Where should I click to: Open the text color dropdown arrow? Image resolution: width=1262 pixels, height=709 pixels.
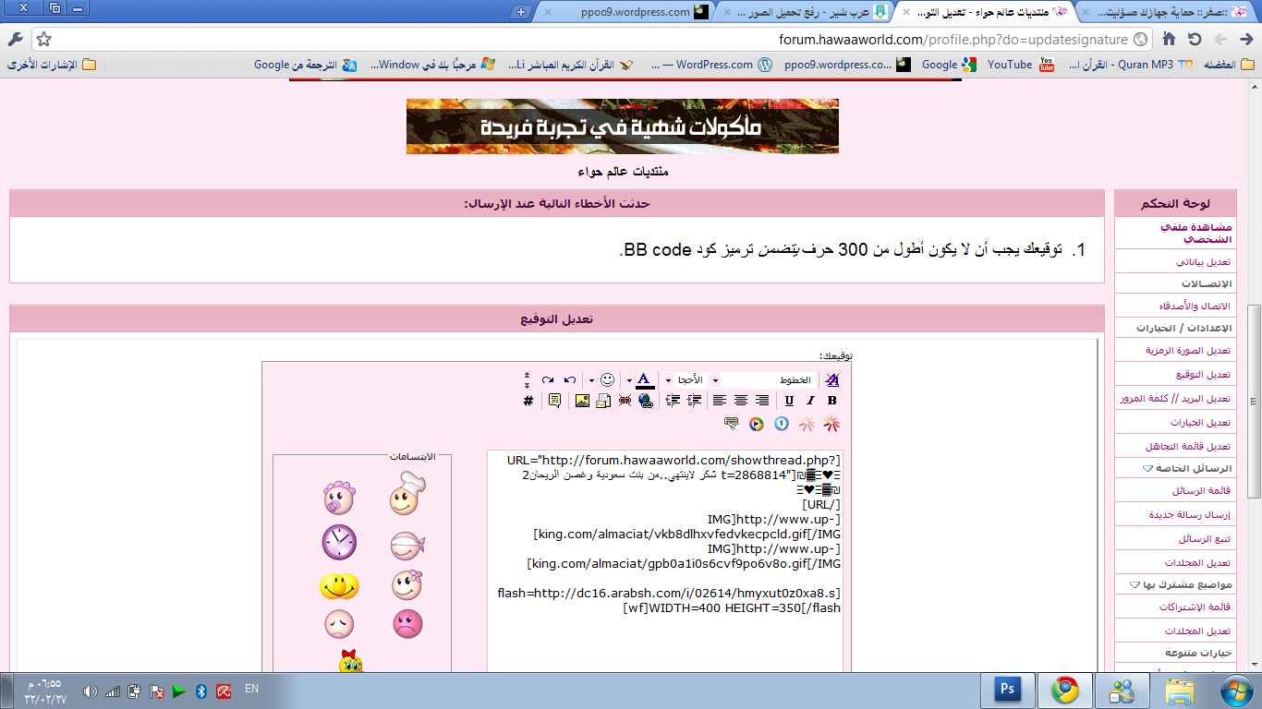coord(630,380)
